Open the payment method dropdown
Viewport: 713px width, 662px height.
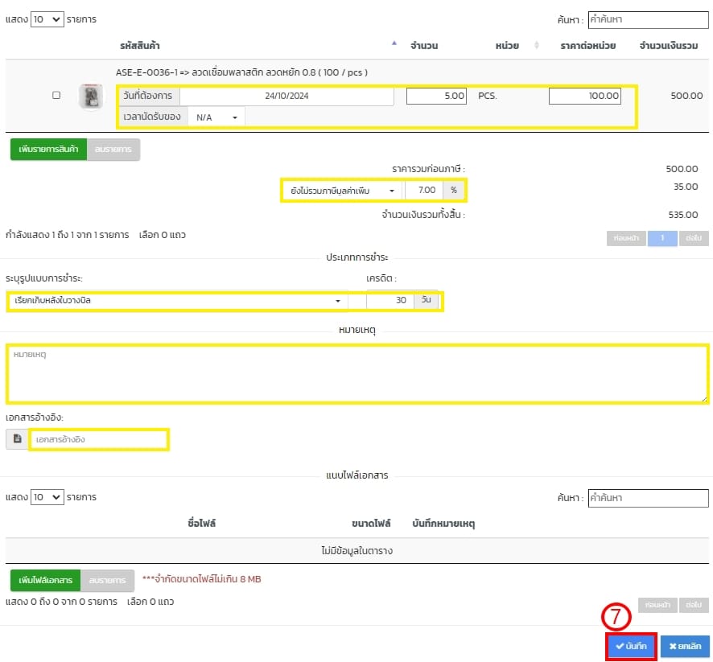pyautogui.click(x=177, y=302)
